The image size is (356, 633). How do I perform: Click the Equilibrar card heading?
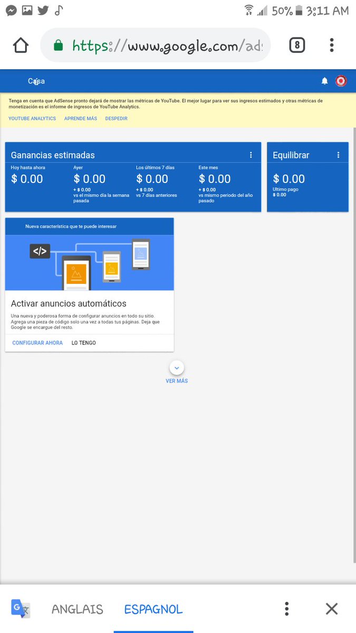click(x=291, y=155)
